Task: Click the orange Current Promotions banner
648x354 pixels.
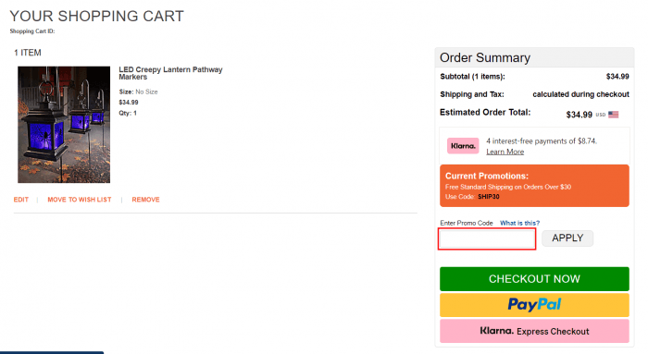Action: coord(534,186)
